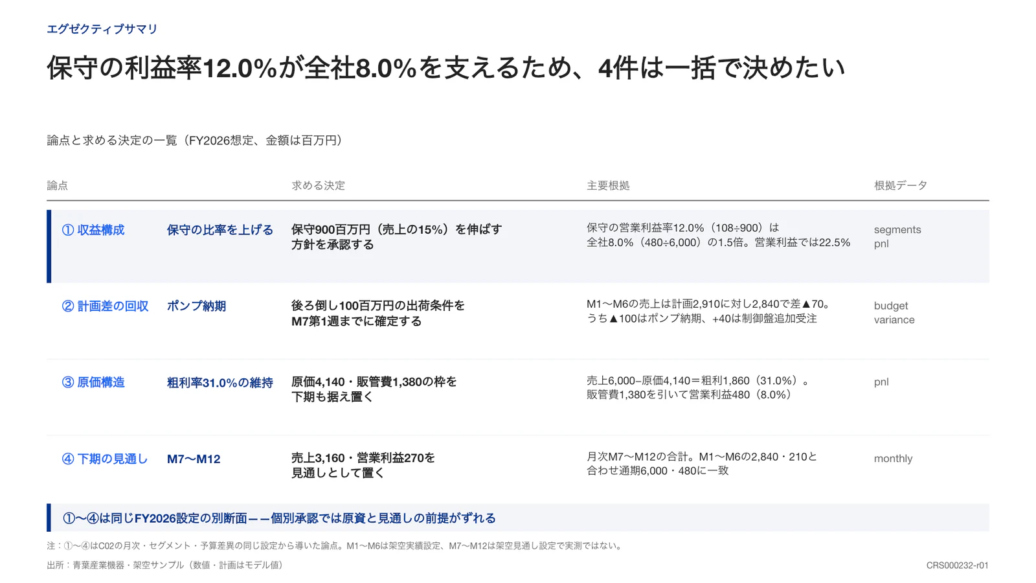Click the monthly data source cell

[893, 459]
